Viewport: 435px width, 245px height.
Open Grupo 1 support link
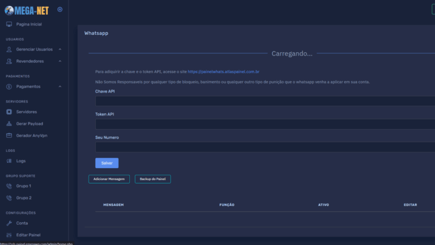click(23, 186)
